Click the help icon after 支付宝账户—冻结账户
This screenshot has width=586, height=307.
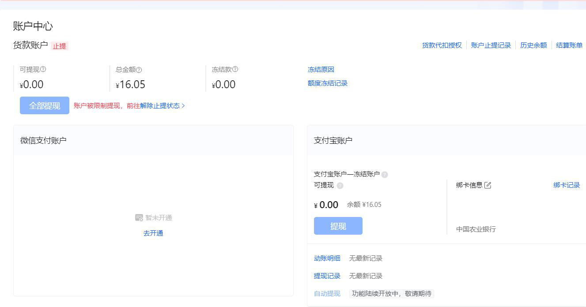(384, 174)
